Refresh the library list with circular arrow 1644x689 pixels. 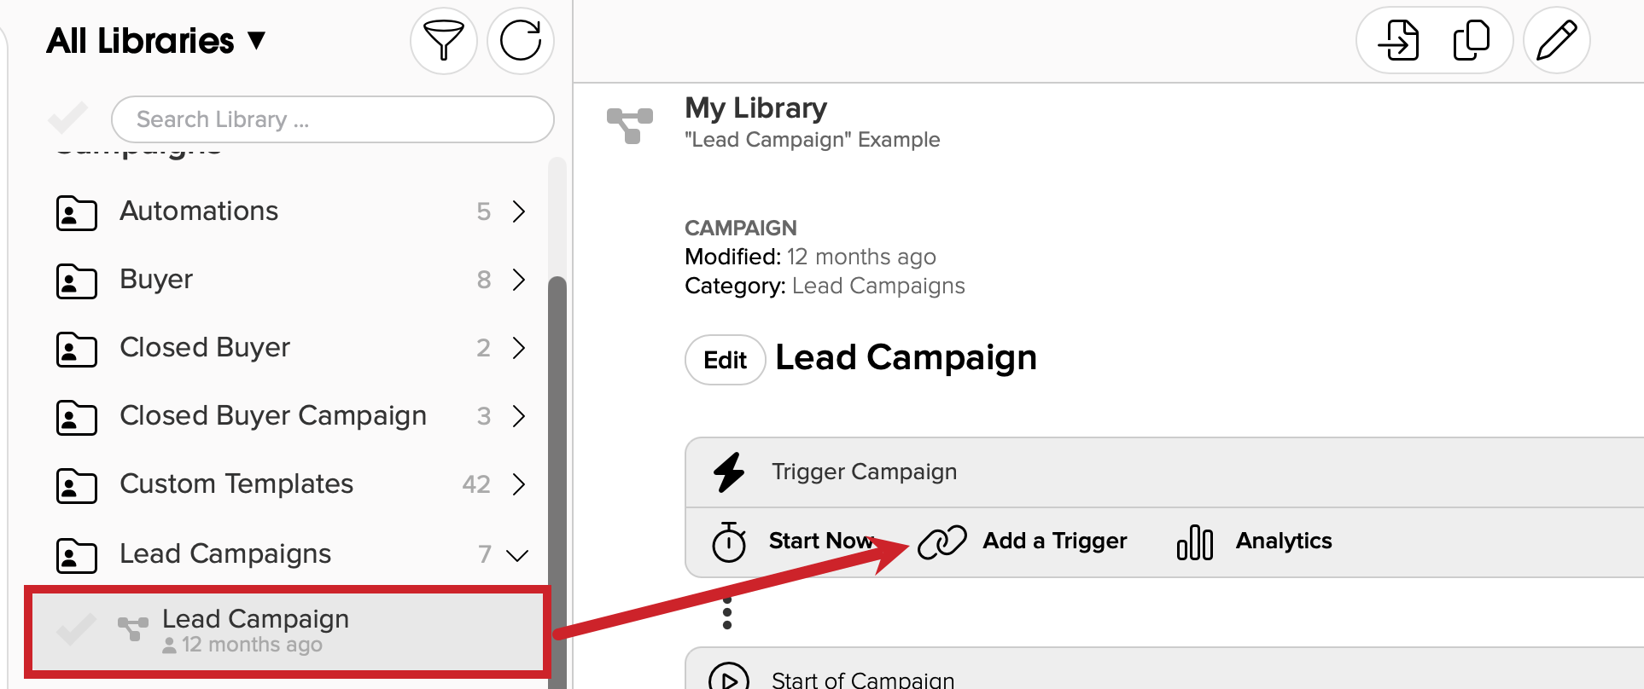(521, 40)
